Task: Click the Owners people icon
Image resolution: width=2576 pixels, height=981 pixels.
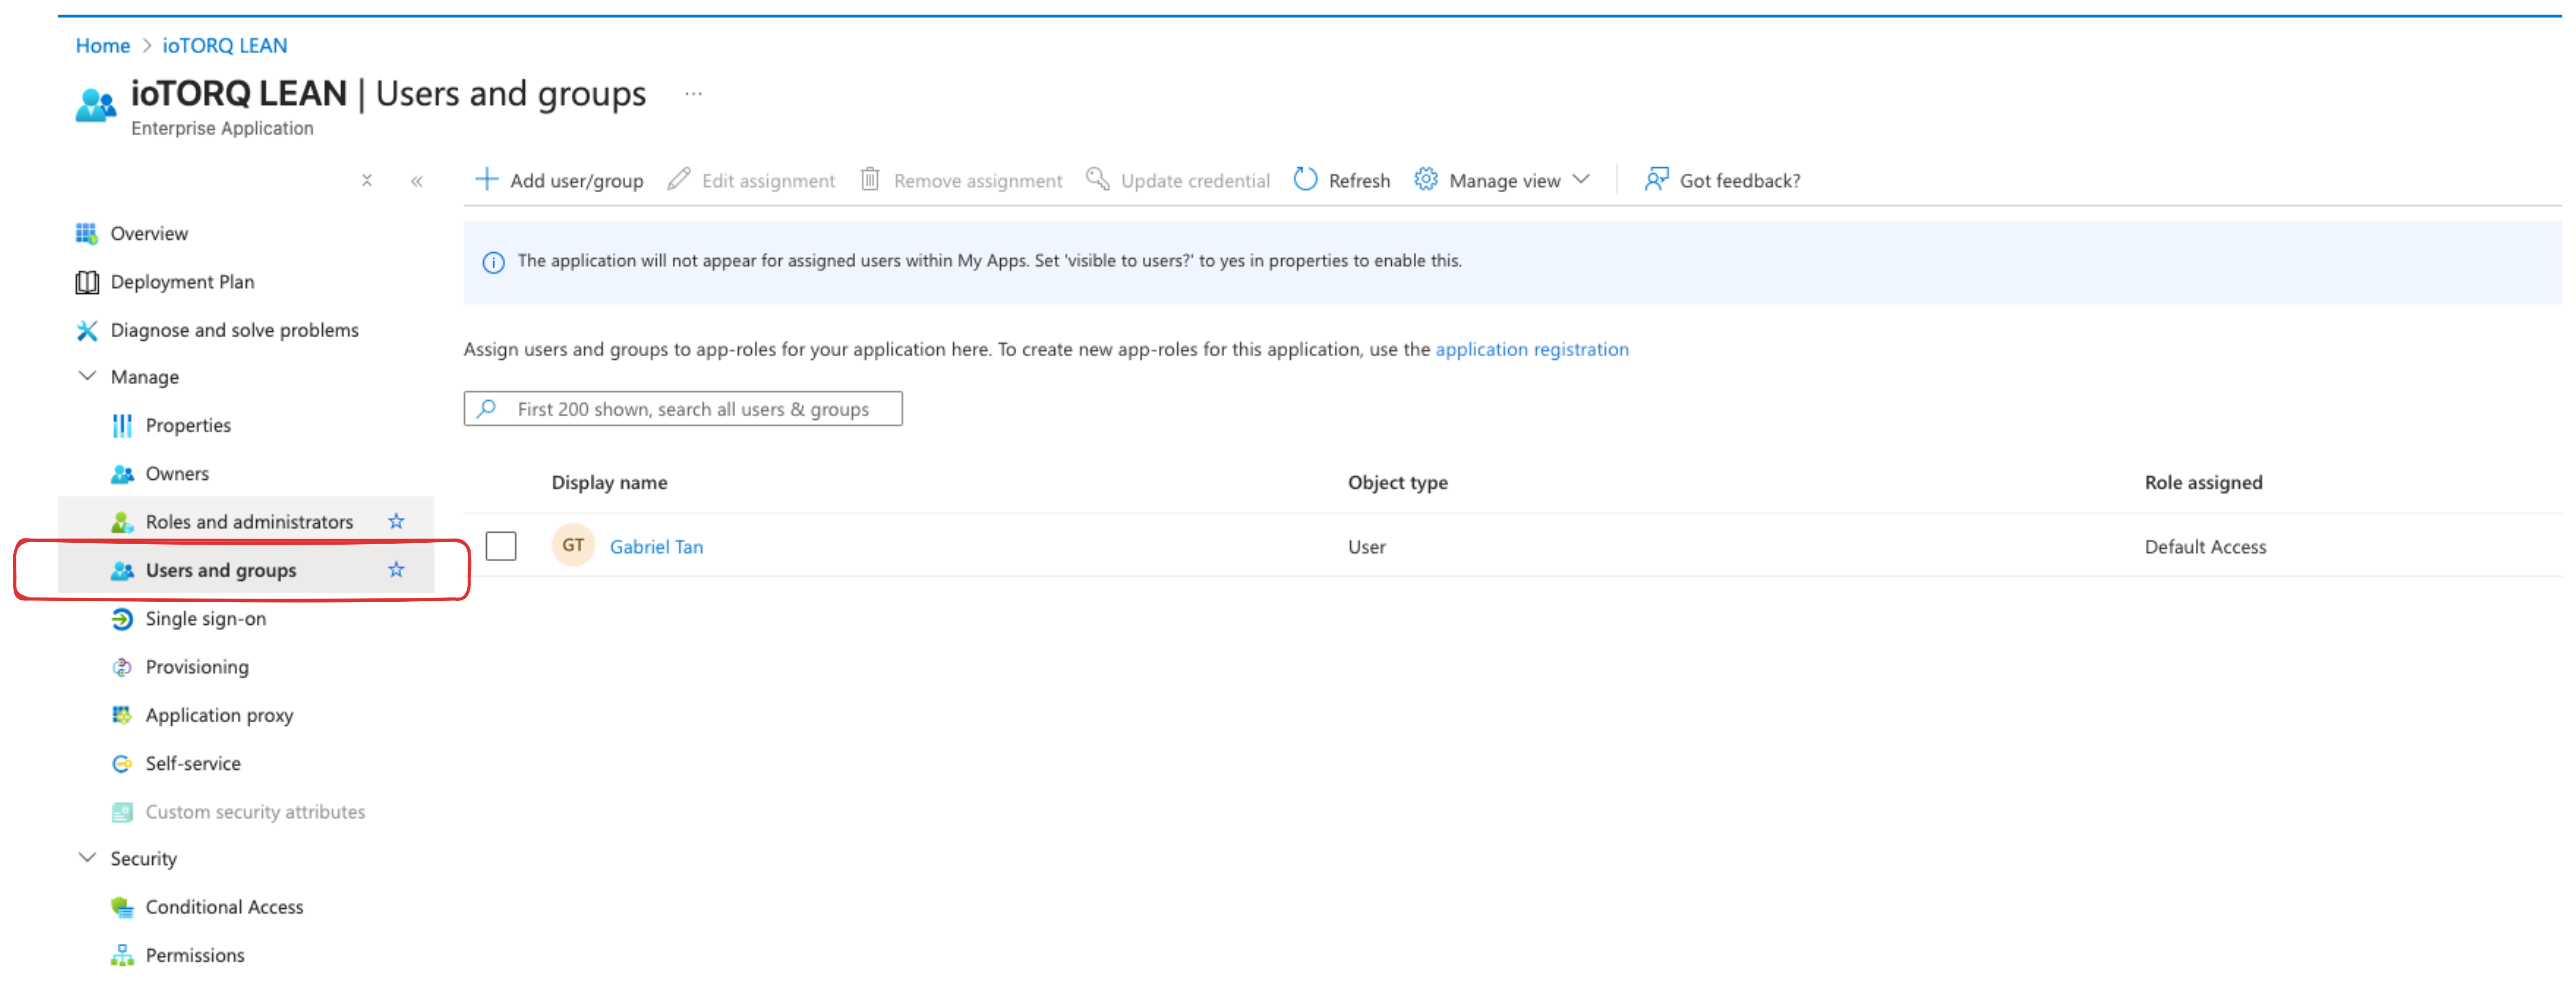Action: pos(122,474)
